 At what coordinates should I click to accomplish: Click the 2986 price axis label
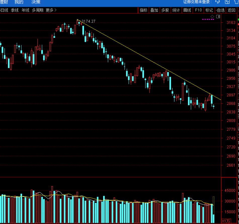(231, 70)
